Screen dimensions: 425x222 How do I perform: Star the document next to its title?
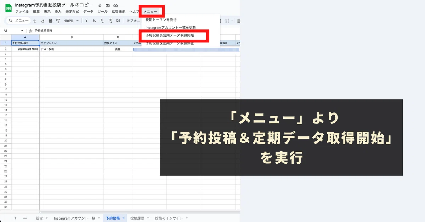tap(100, 5)
